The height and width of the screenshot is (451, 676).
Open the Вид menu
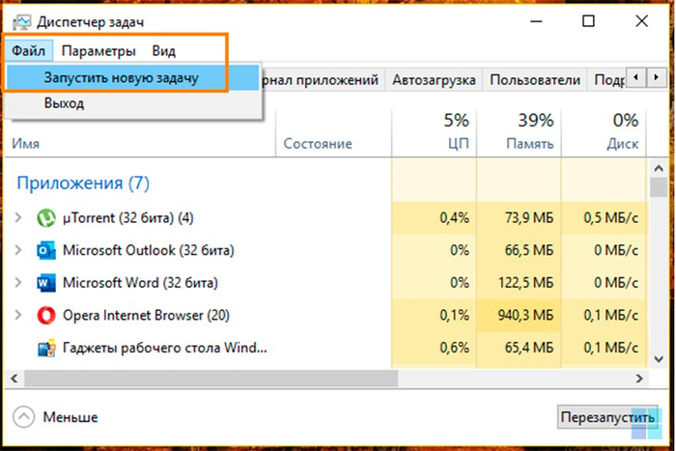(163, 50)
